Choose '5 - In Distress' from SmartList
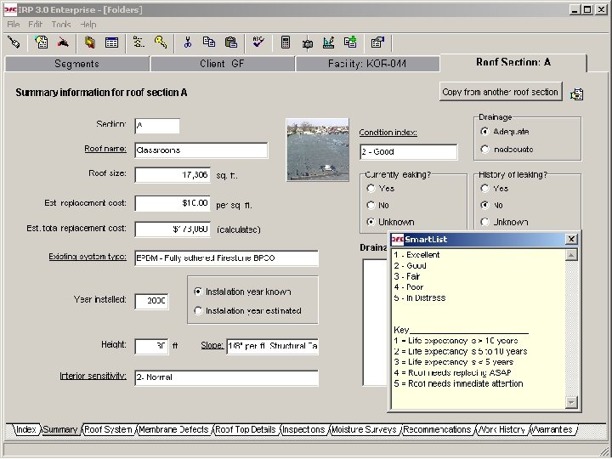 click(x=419, y=298)
